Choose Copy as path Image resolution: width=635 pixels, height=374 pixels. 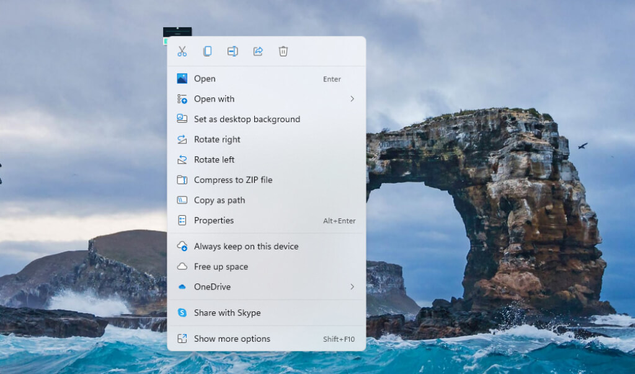coord(219,200)
